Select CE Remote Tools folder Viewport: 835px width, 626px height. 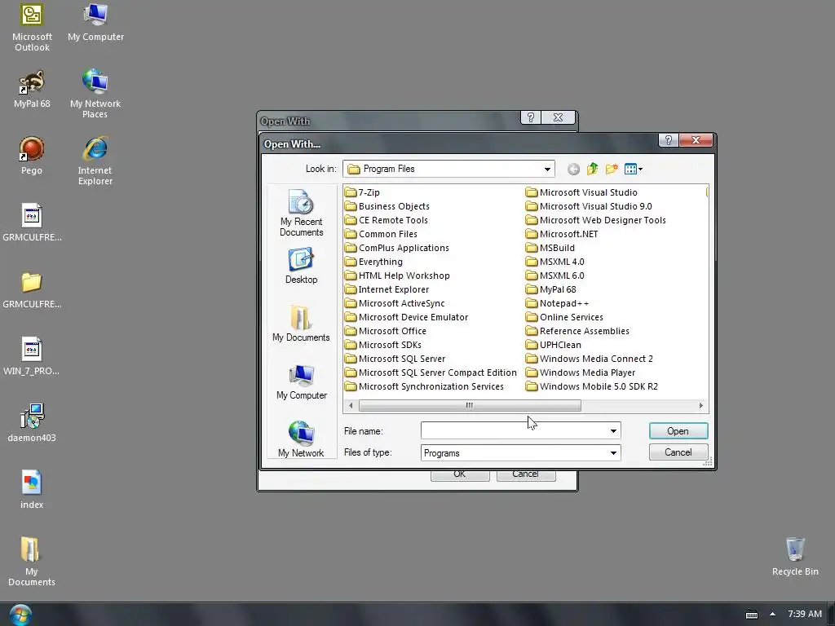387,220
